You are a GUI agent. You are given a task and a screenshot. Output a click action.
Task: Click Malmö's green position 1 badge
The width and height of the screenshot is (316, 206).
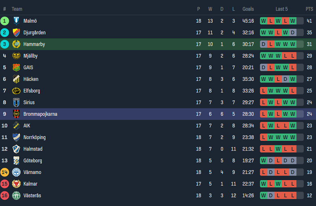coord(4,21)
